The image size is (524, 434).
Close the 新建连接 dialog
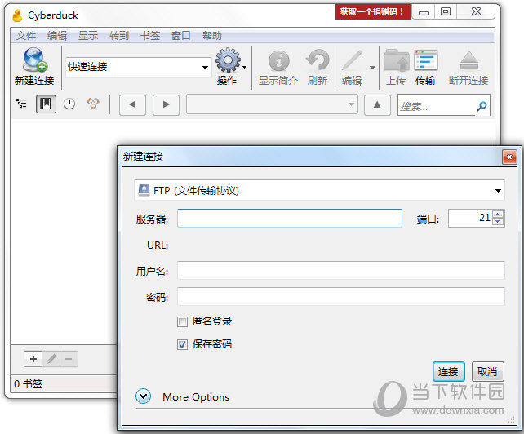click(509, 157)
